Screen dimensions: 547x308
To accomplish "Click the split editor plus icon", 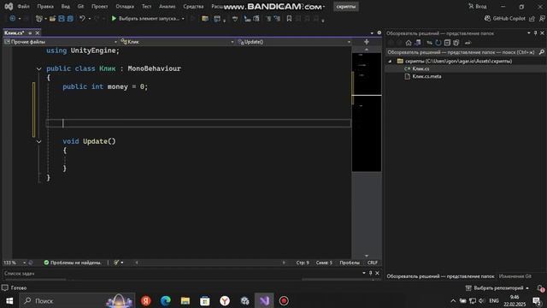I will pos(367,42).
